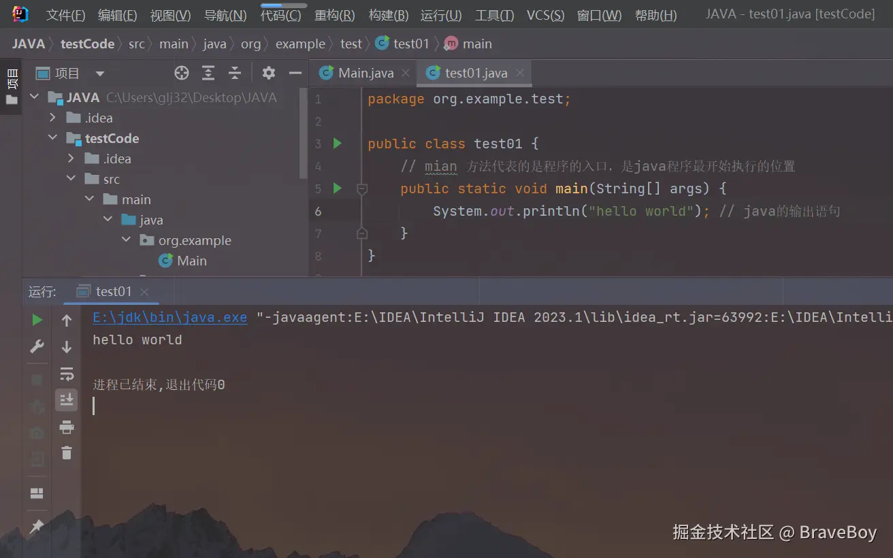The image size is (893, 558).
Task: Click the hello world console output line
Action: (137, 340)
